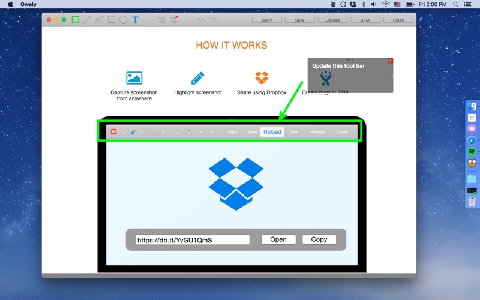Click the circular menu bar icon beside owl
Viewport: 480px width, 300px height.
click(343, 4)
